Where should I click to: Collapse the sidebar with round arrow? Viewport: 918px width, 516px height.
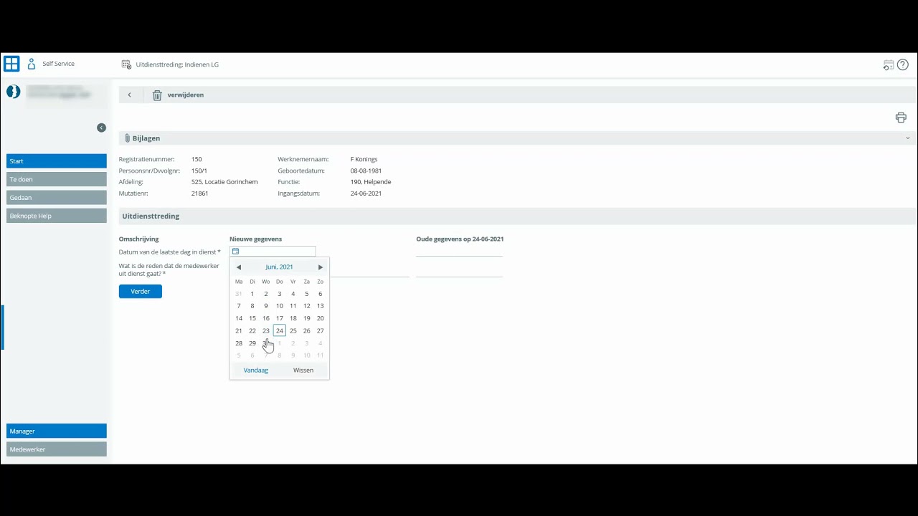(101, 128)
